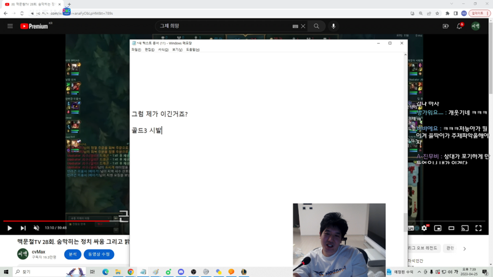Click the install app icon in the address bar
The image size is (493, 277).
(x=412, y=13)
